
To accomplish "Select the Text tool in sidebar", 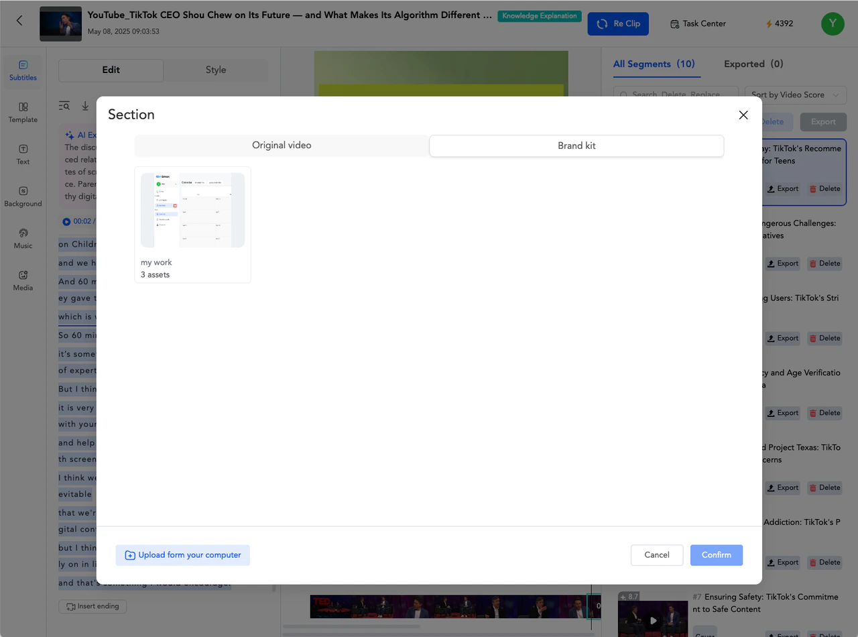I will point(23,155).
